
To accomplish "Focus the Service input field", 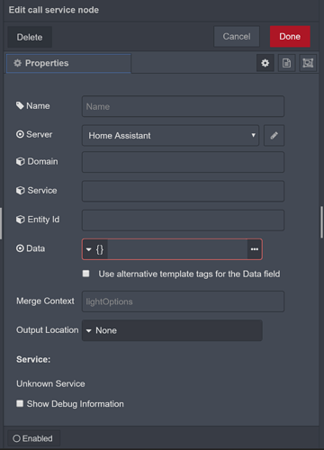I will point(183,191).
